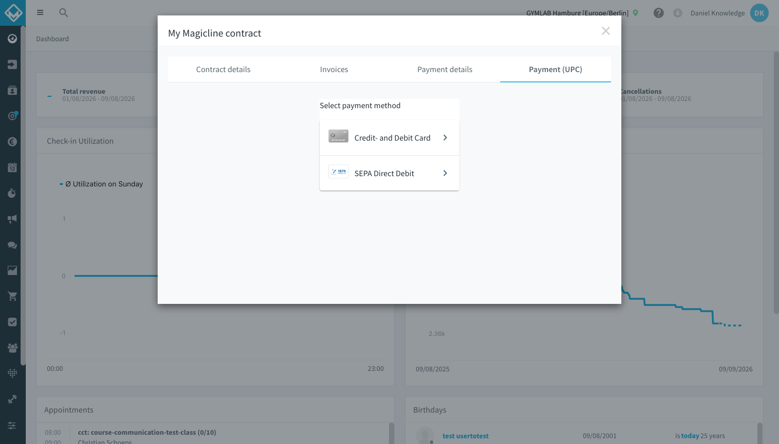Open the test usertotest birthday link
The height and width of the screenshot is (444, 779).
point(465,436)
